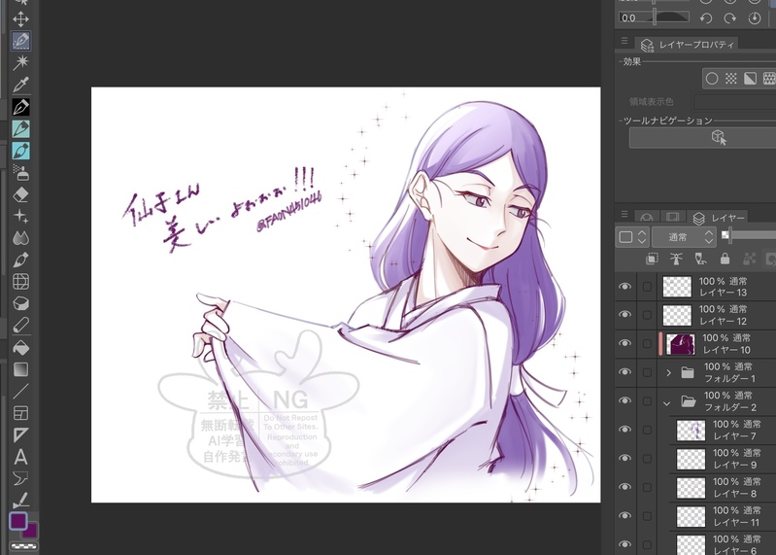Select the レイヤー 10 thumbnail
Screen dimensions: 776x555
[x=680, y=344]
